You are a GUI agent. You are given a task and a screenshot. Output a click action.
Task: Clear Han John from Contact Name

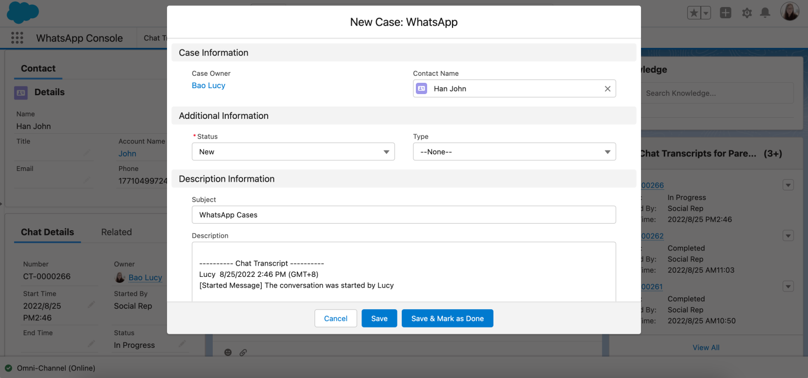tap(607, 89)
